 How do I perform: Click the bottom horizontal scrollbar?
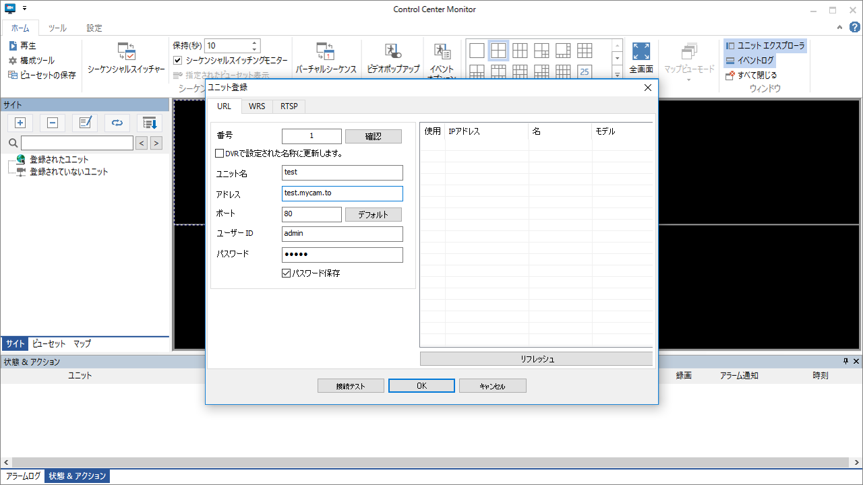tap(431, 463)
